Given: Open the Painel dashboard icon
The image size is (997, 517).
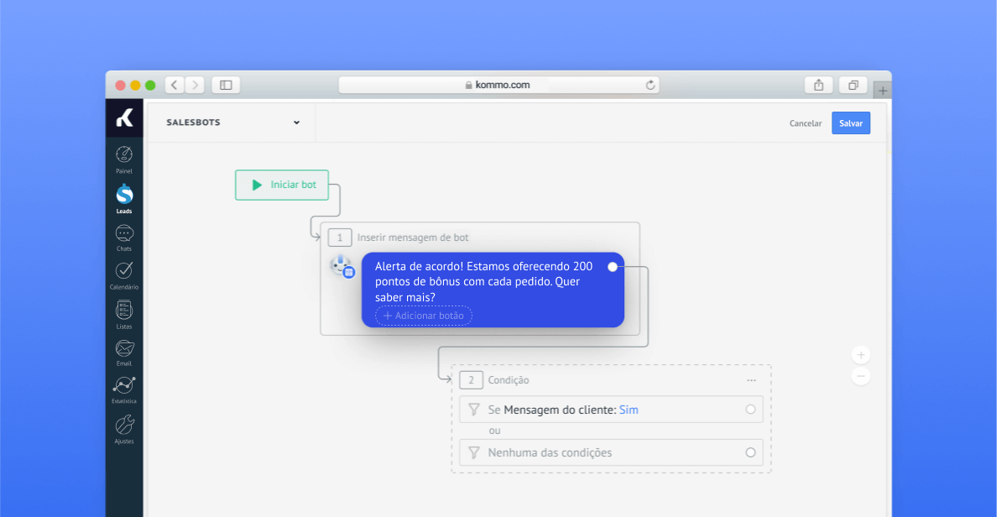Looking at the screenshot, I should pyautogui.click(x=124, y=155).
